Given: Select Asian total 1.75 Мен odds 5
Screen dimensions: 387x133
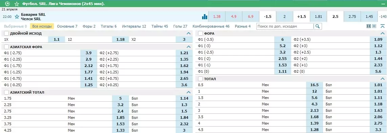Looking at the screenshot, I should pyautogui.click(x=121, y=98).
